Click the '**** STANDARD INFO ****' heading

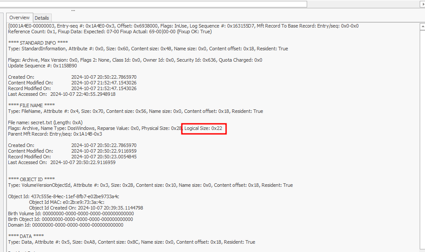[x=38, y=43]
